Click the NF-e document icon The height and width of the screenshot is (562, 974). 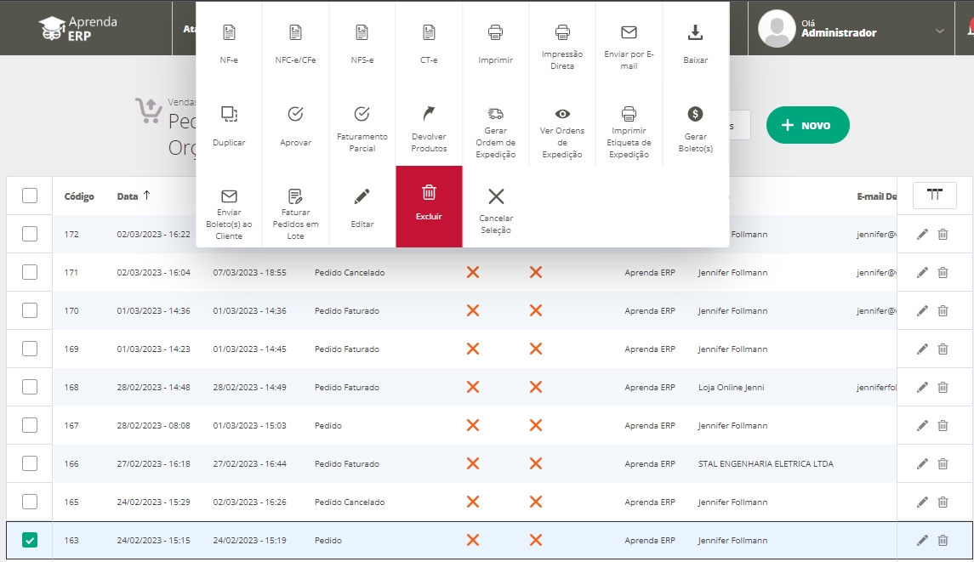(229, 33)
